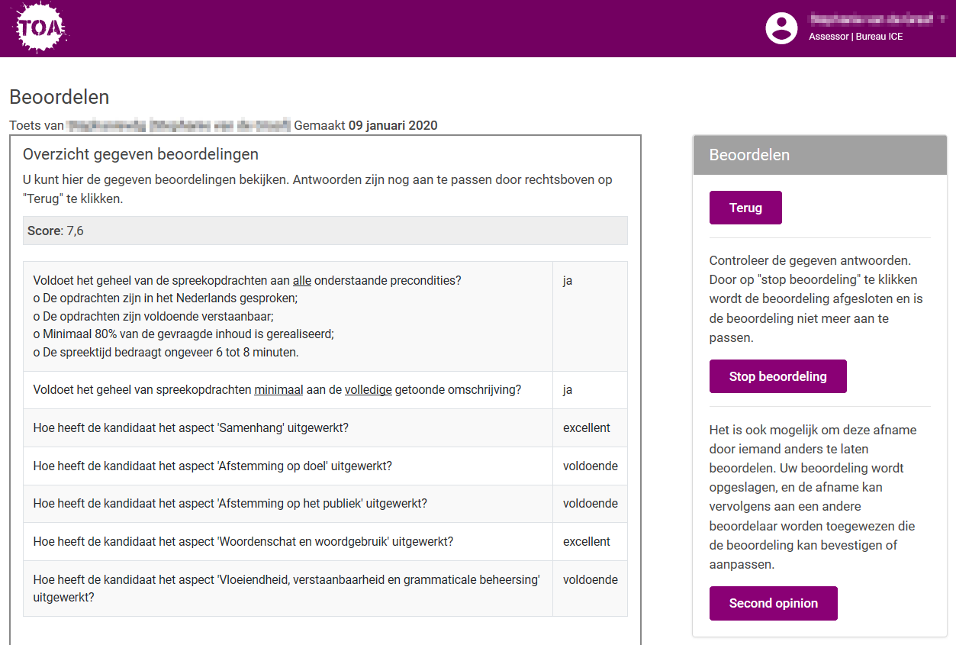Click the 'ja' answer for preconditions
Screen dimensions: 956x645
(x=568, y=281)
